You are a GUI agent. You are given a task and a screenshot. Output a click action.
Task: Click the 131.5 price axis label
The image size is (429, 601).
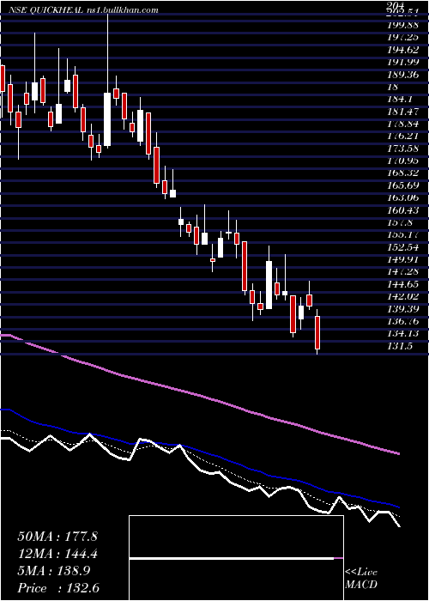(399, 346)
